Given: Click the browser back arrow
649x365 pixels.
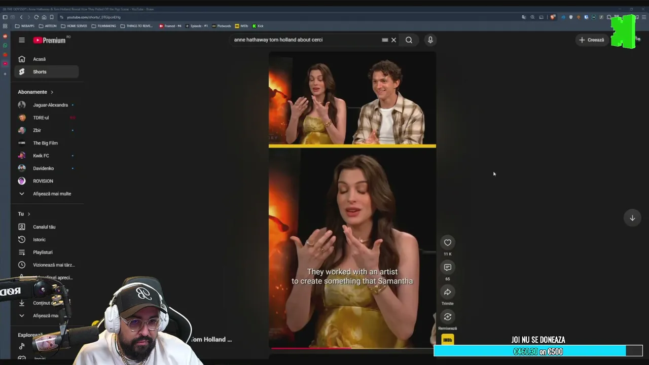Looking at the screenshot, I should click(21, 17).
